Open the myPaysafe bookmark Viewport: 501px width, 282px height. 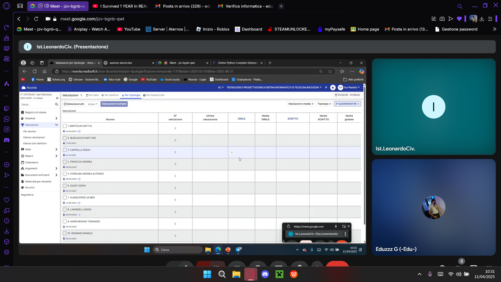pyautogui.click(x=331, y=29)
